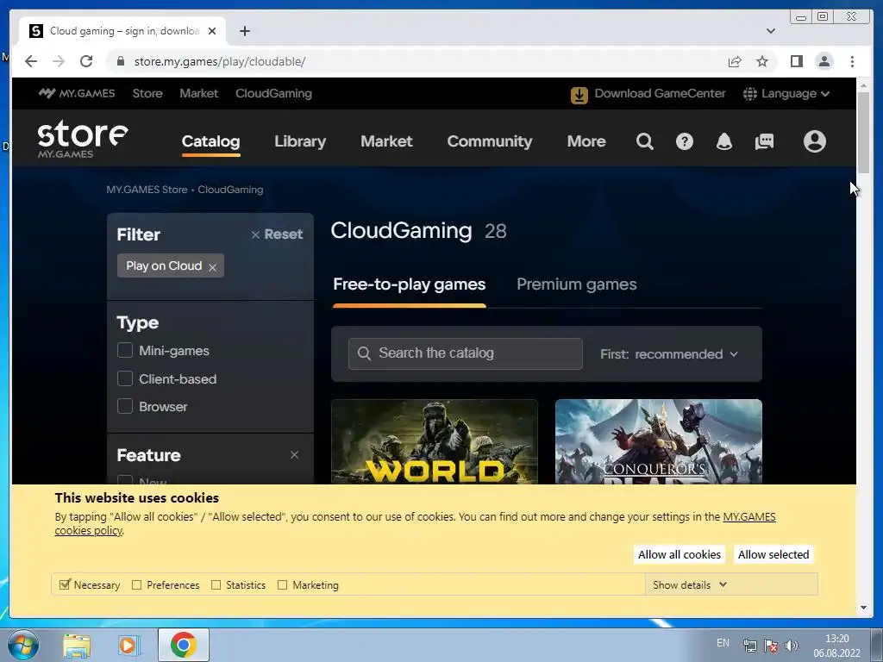Expand Show details for cookies
This screenshot has height=662, width=883.
tap(690, 585)
